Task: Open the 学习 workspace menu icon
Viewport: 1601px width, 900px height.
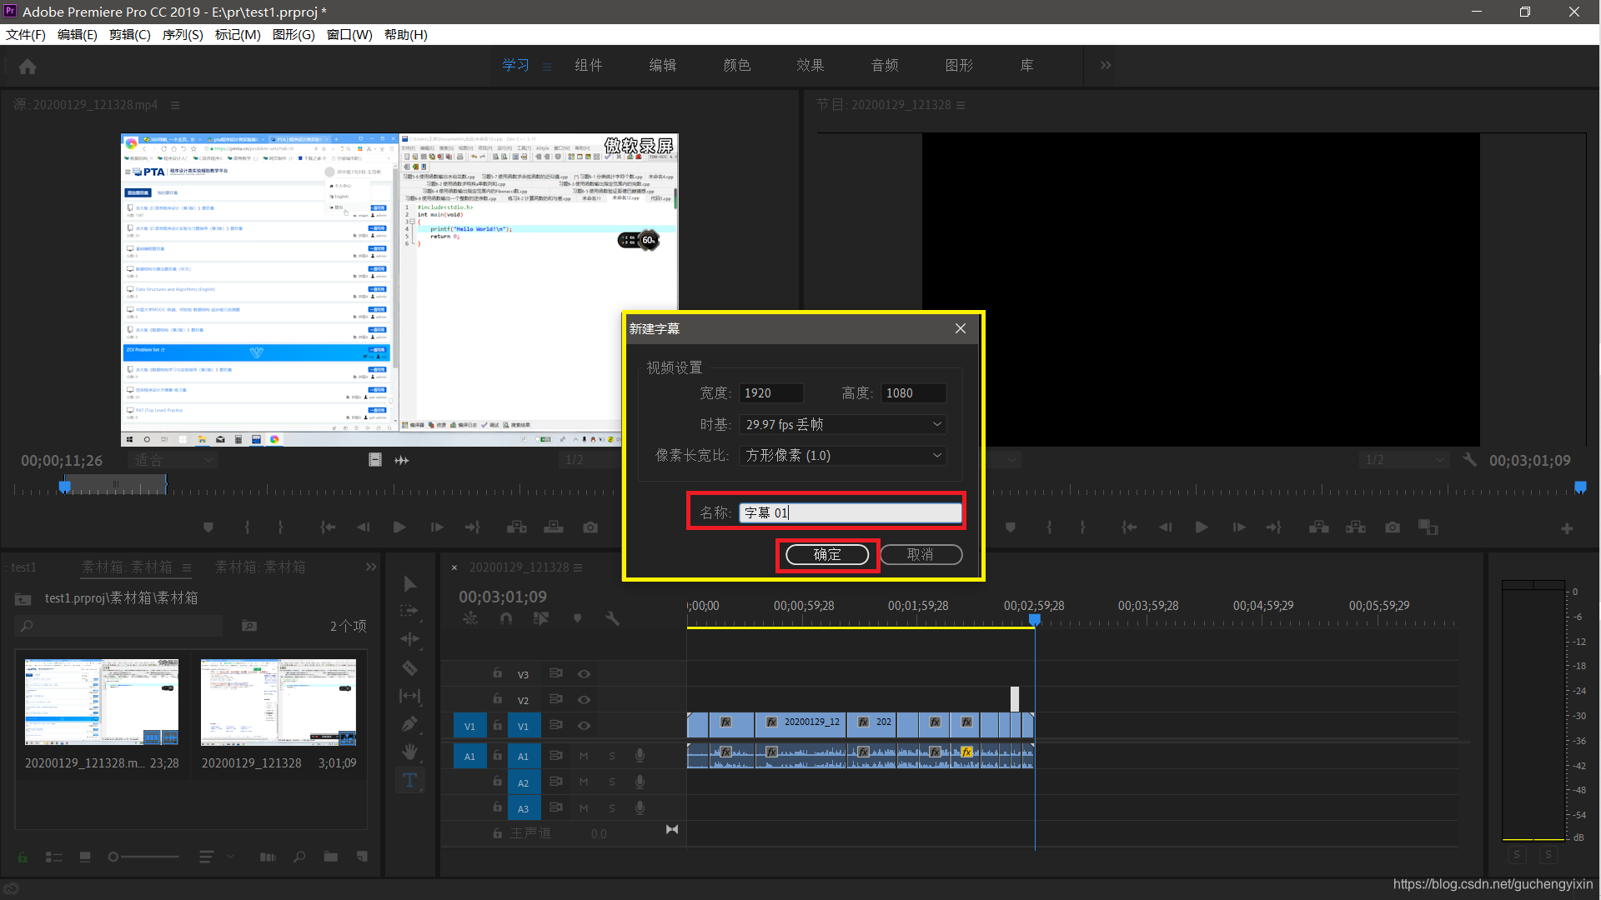Action: coord(547,67)
